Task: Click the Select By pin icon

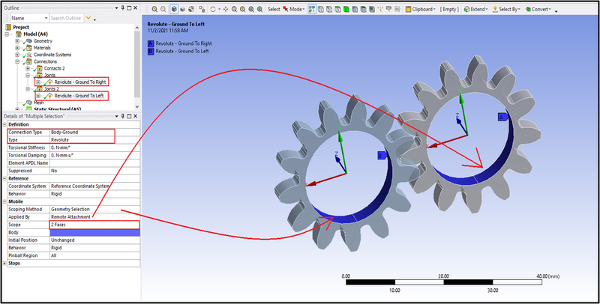Action: coord(495,9)
